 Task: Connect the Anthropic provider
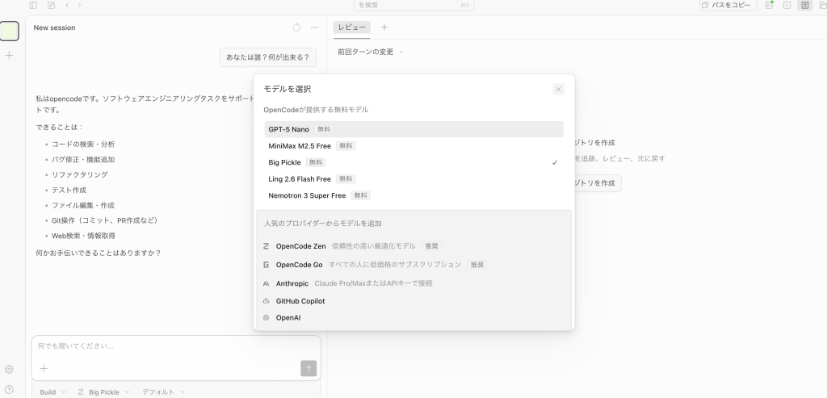[x=292, y=283]
